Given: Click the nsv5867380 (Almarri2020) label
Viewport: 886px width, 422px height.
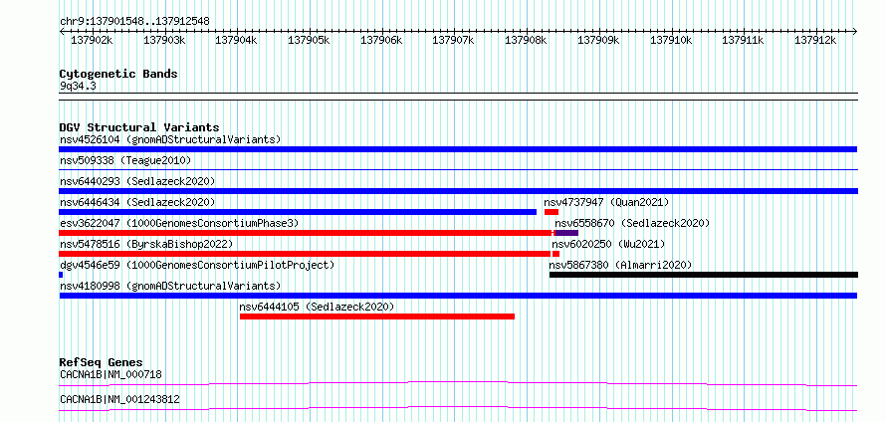Looking at the screenshot, I should pos(620,265).
